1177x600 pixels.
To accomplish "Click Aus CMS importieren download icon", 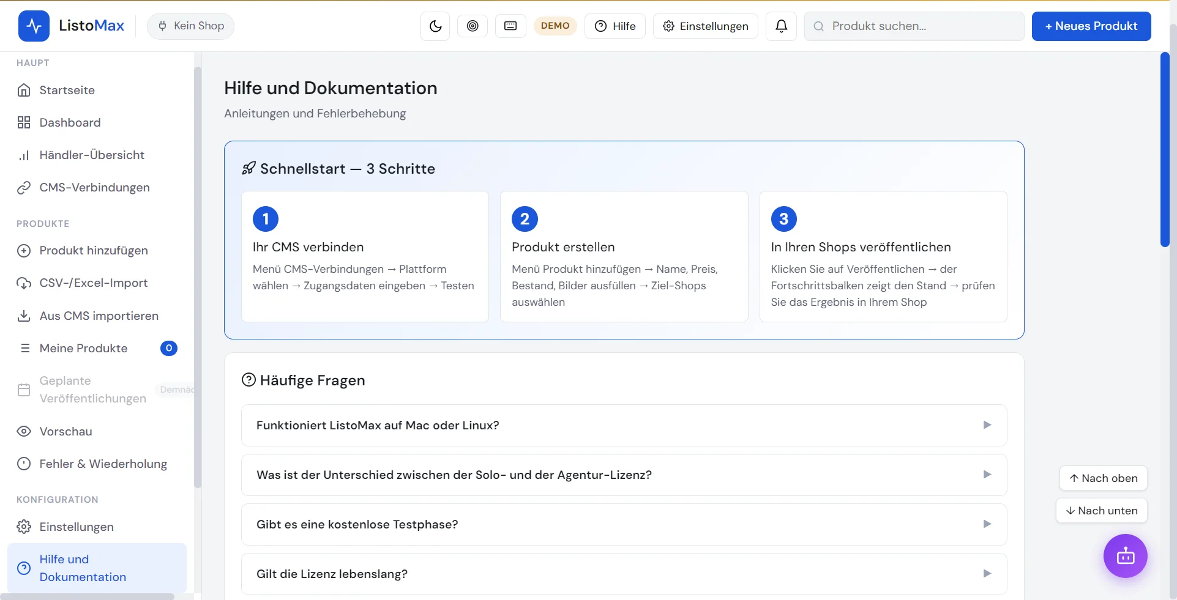I will pyautogui.click(x=24, y=316).
